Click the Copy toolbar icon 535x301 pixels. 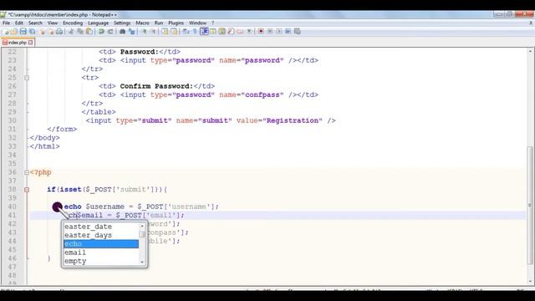[x=80, y=32]
